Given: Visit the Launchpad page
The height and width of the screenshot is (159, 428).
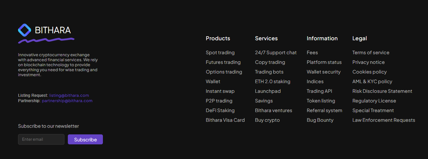Looking at the screenshot, I should (x=268, y=91).
